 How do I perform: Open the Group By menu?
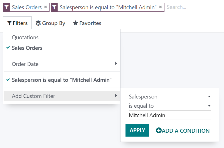pyautogui.click(x=50, y=23)
